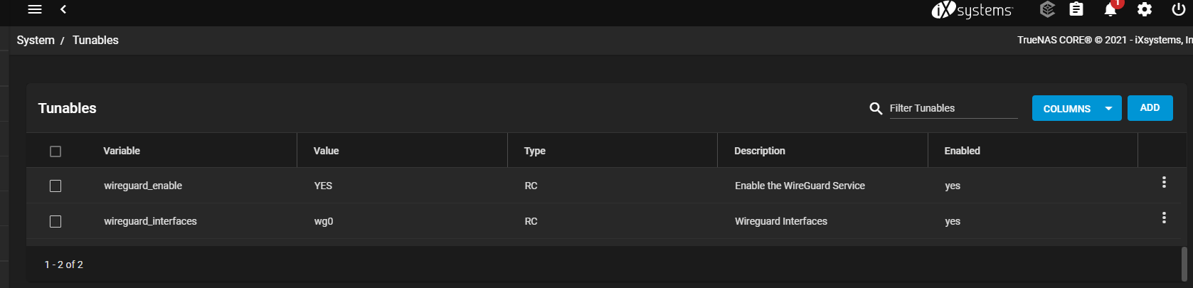Go to System breadcrumb

click(36, 40)
